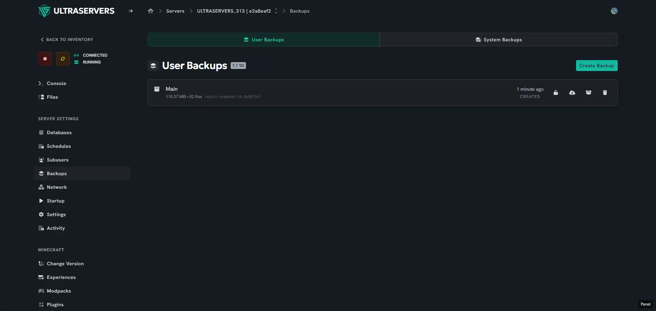The width and height of the screenshot is (656, 311).
Task: Click the Panel label at bottom right
Action: 645,304
